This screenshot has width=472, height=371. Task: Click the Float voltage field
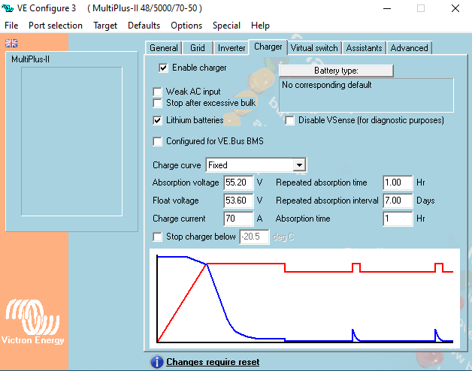238,201
